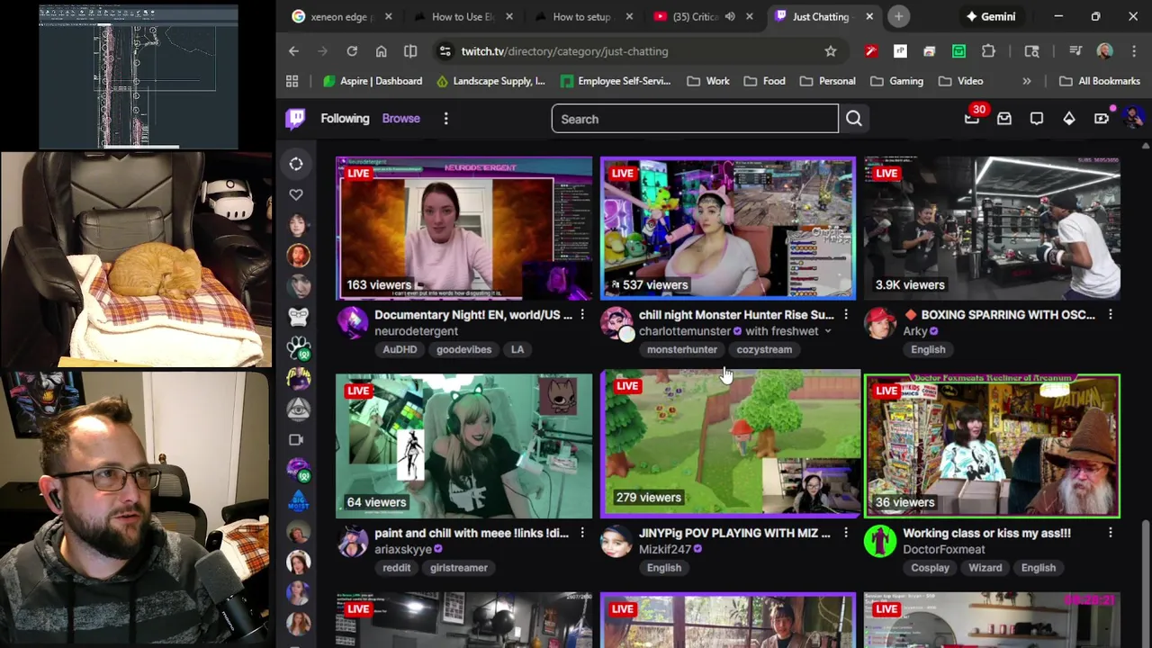This screenshot has width=1152, height=648.
Task: Open Arky boxing stream thumbnail
Action: (x=992, y=229)
